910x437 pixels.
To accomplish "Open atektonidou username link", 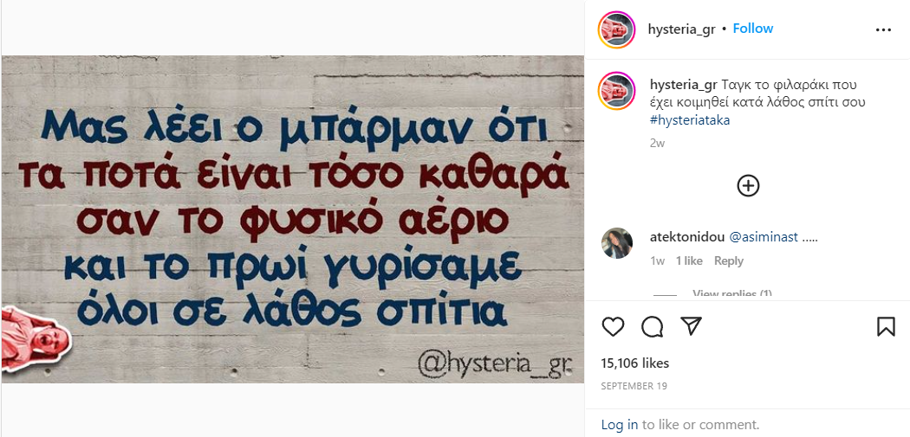I will pyautogui.click(x=687, y=236).
